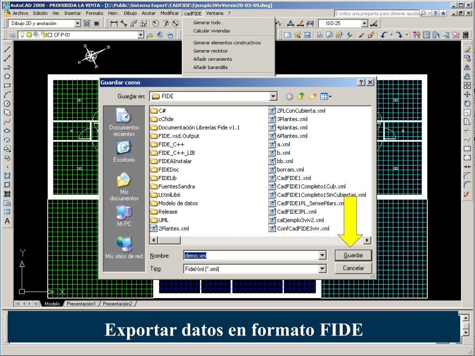Click the Nombre 'demo.xml' input field

click(251, 255)
